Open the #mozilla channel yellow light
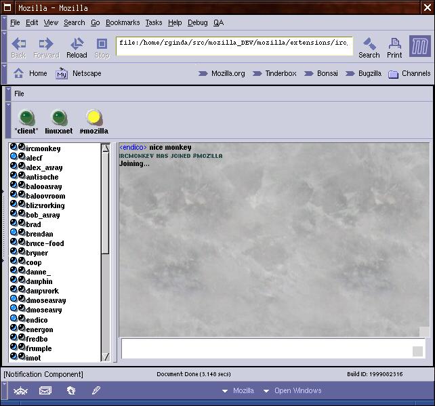Viewport: 435px width, 406px height. click(94, 117)
